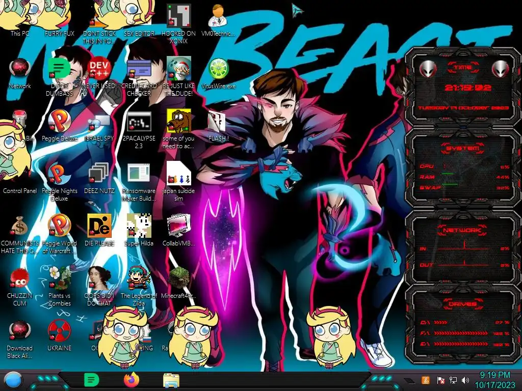Click the SWAP 32% meter row

click(x=465, y=187)
